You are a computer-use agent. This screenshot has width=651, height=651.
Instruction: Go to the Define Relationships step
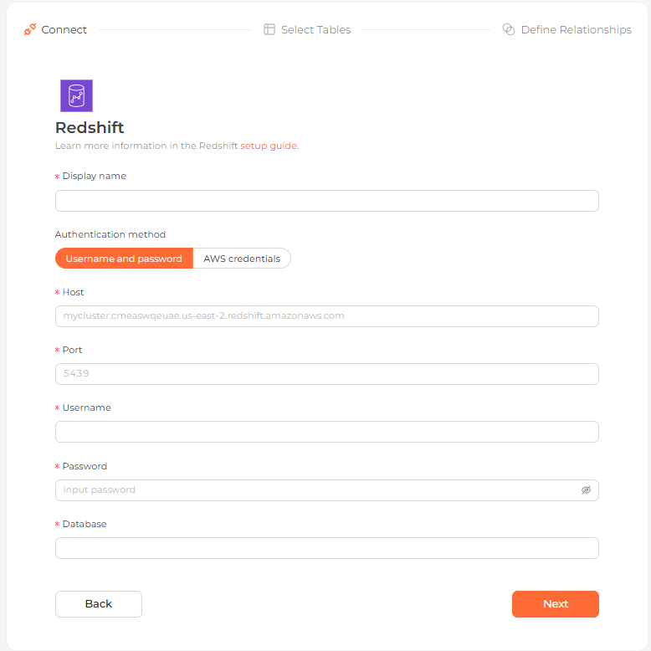coord(576,29)
